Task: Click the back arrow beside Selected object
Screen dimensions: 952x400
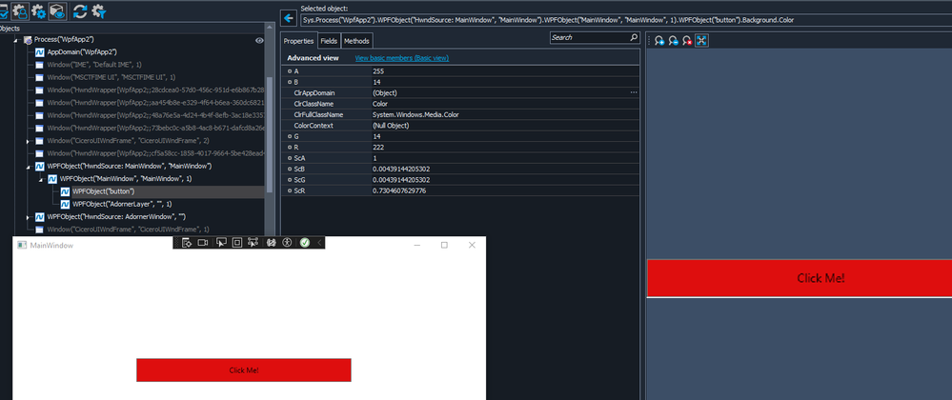Action: (289, 18)
